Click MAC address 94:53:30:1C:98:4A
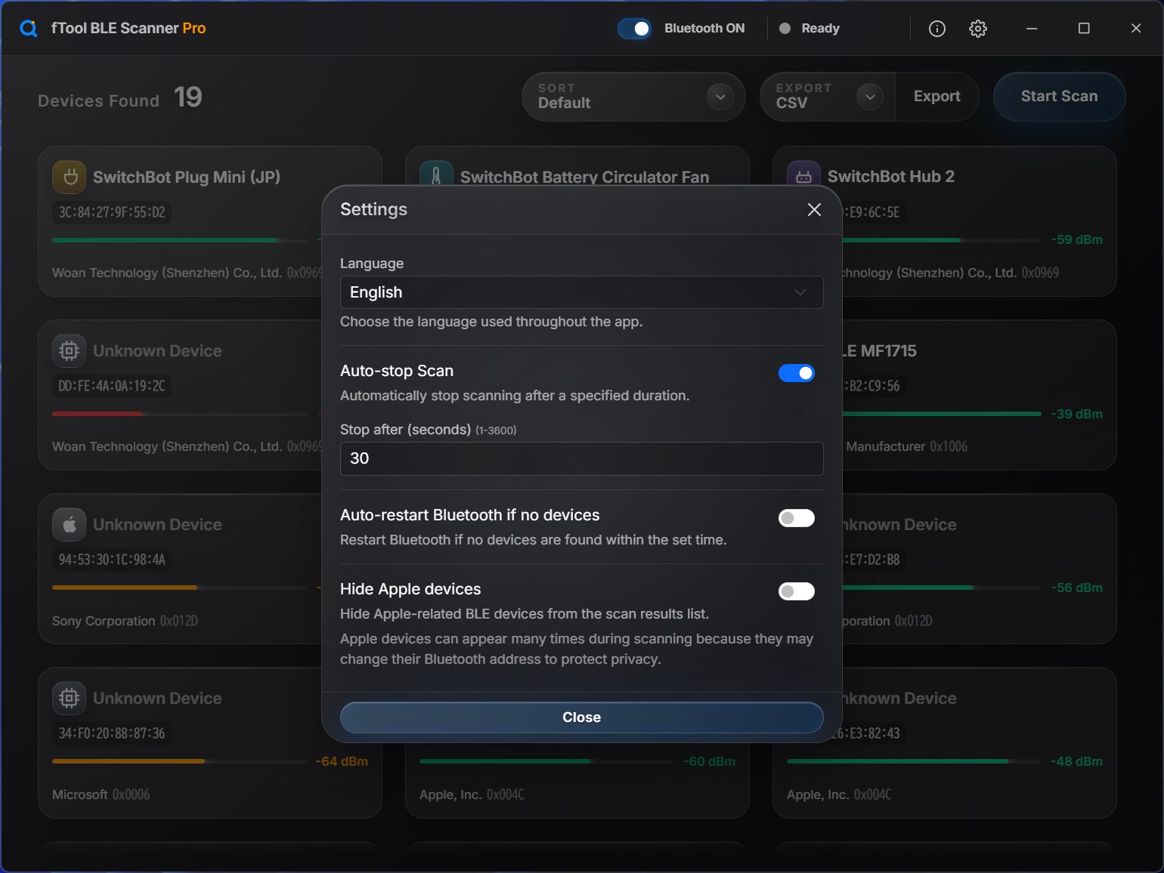The width and height of the screenshot is (1164, 873). [x=112, y=560]
